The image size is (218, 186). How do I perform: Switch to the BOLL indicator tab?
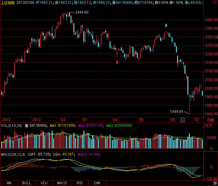(x=27, y=183)
